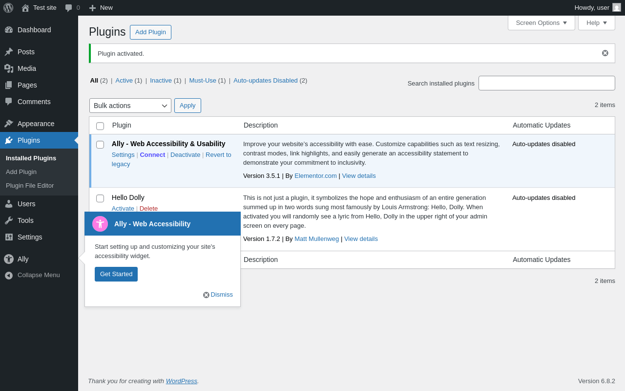Click the Media sidebar icon
The width and height of the screenshot is (625, 391).
pos(9,68)
